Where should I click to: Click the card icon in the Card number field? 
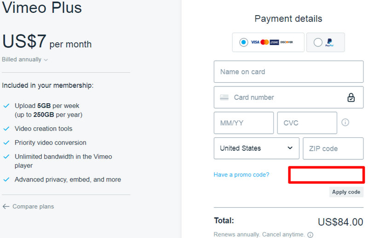pyautogui.click(x=224, y=97)
